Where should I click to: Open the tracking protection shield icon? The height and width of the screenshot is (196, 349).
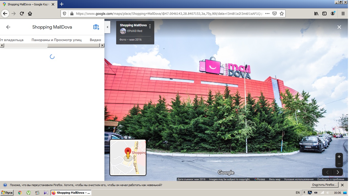(x=64, y=14)
